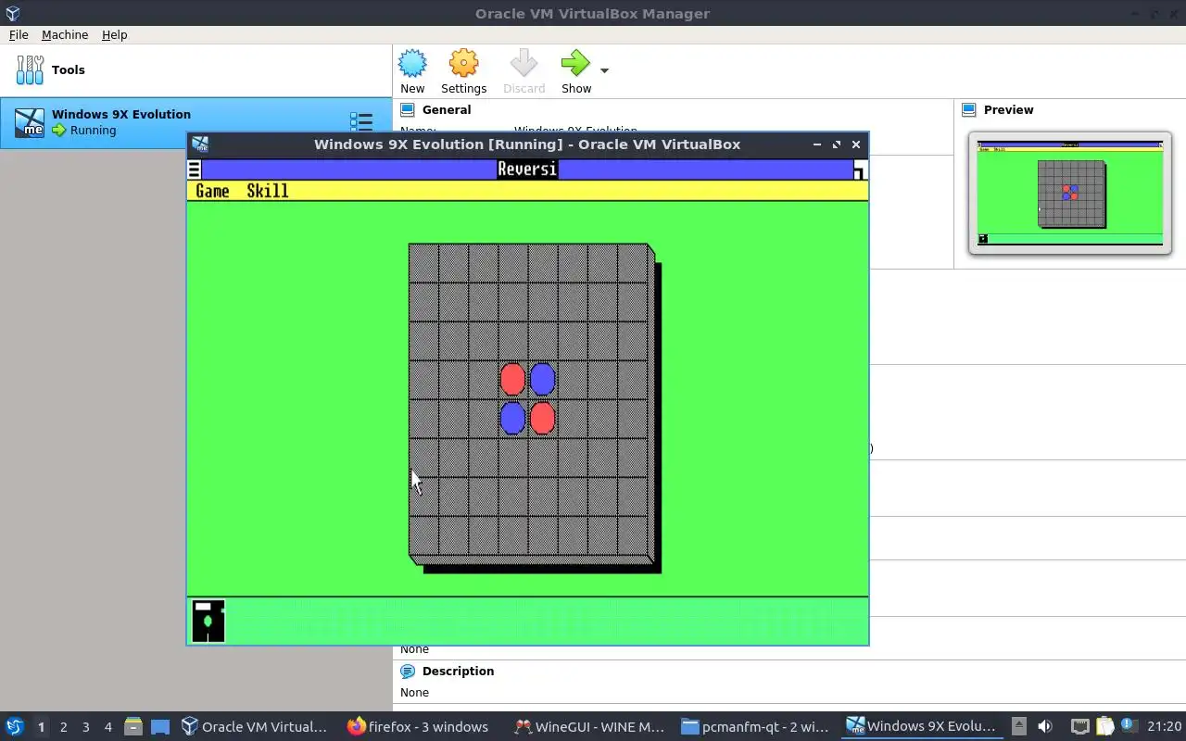Viewport: 1186px width, 741px height.
Task: Open the Game menu in Reversi
Action: pyautogui.click(x=212, y=191)
